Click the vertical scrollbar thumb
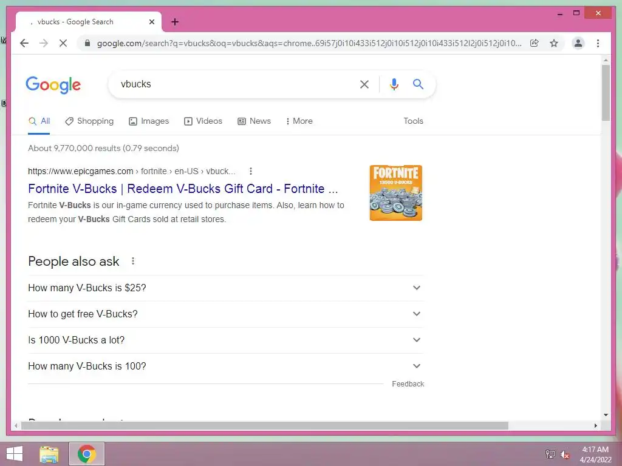This screenshot has width=622, height=466. pyautogui.click(x=606, y=93)
